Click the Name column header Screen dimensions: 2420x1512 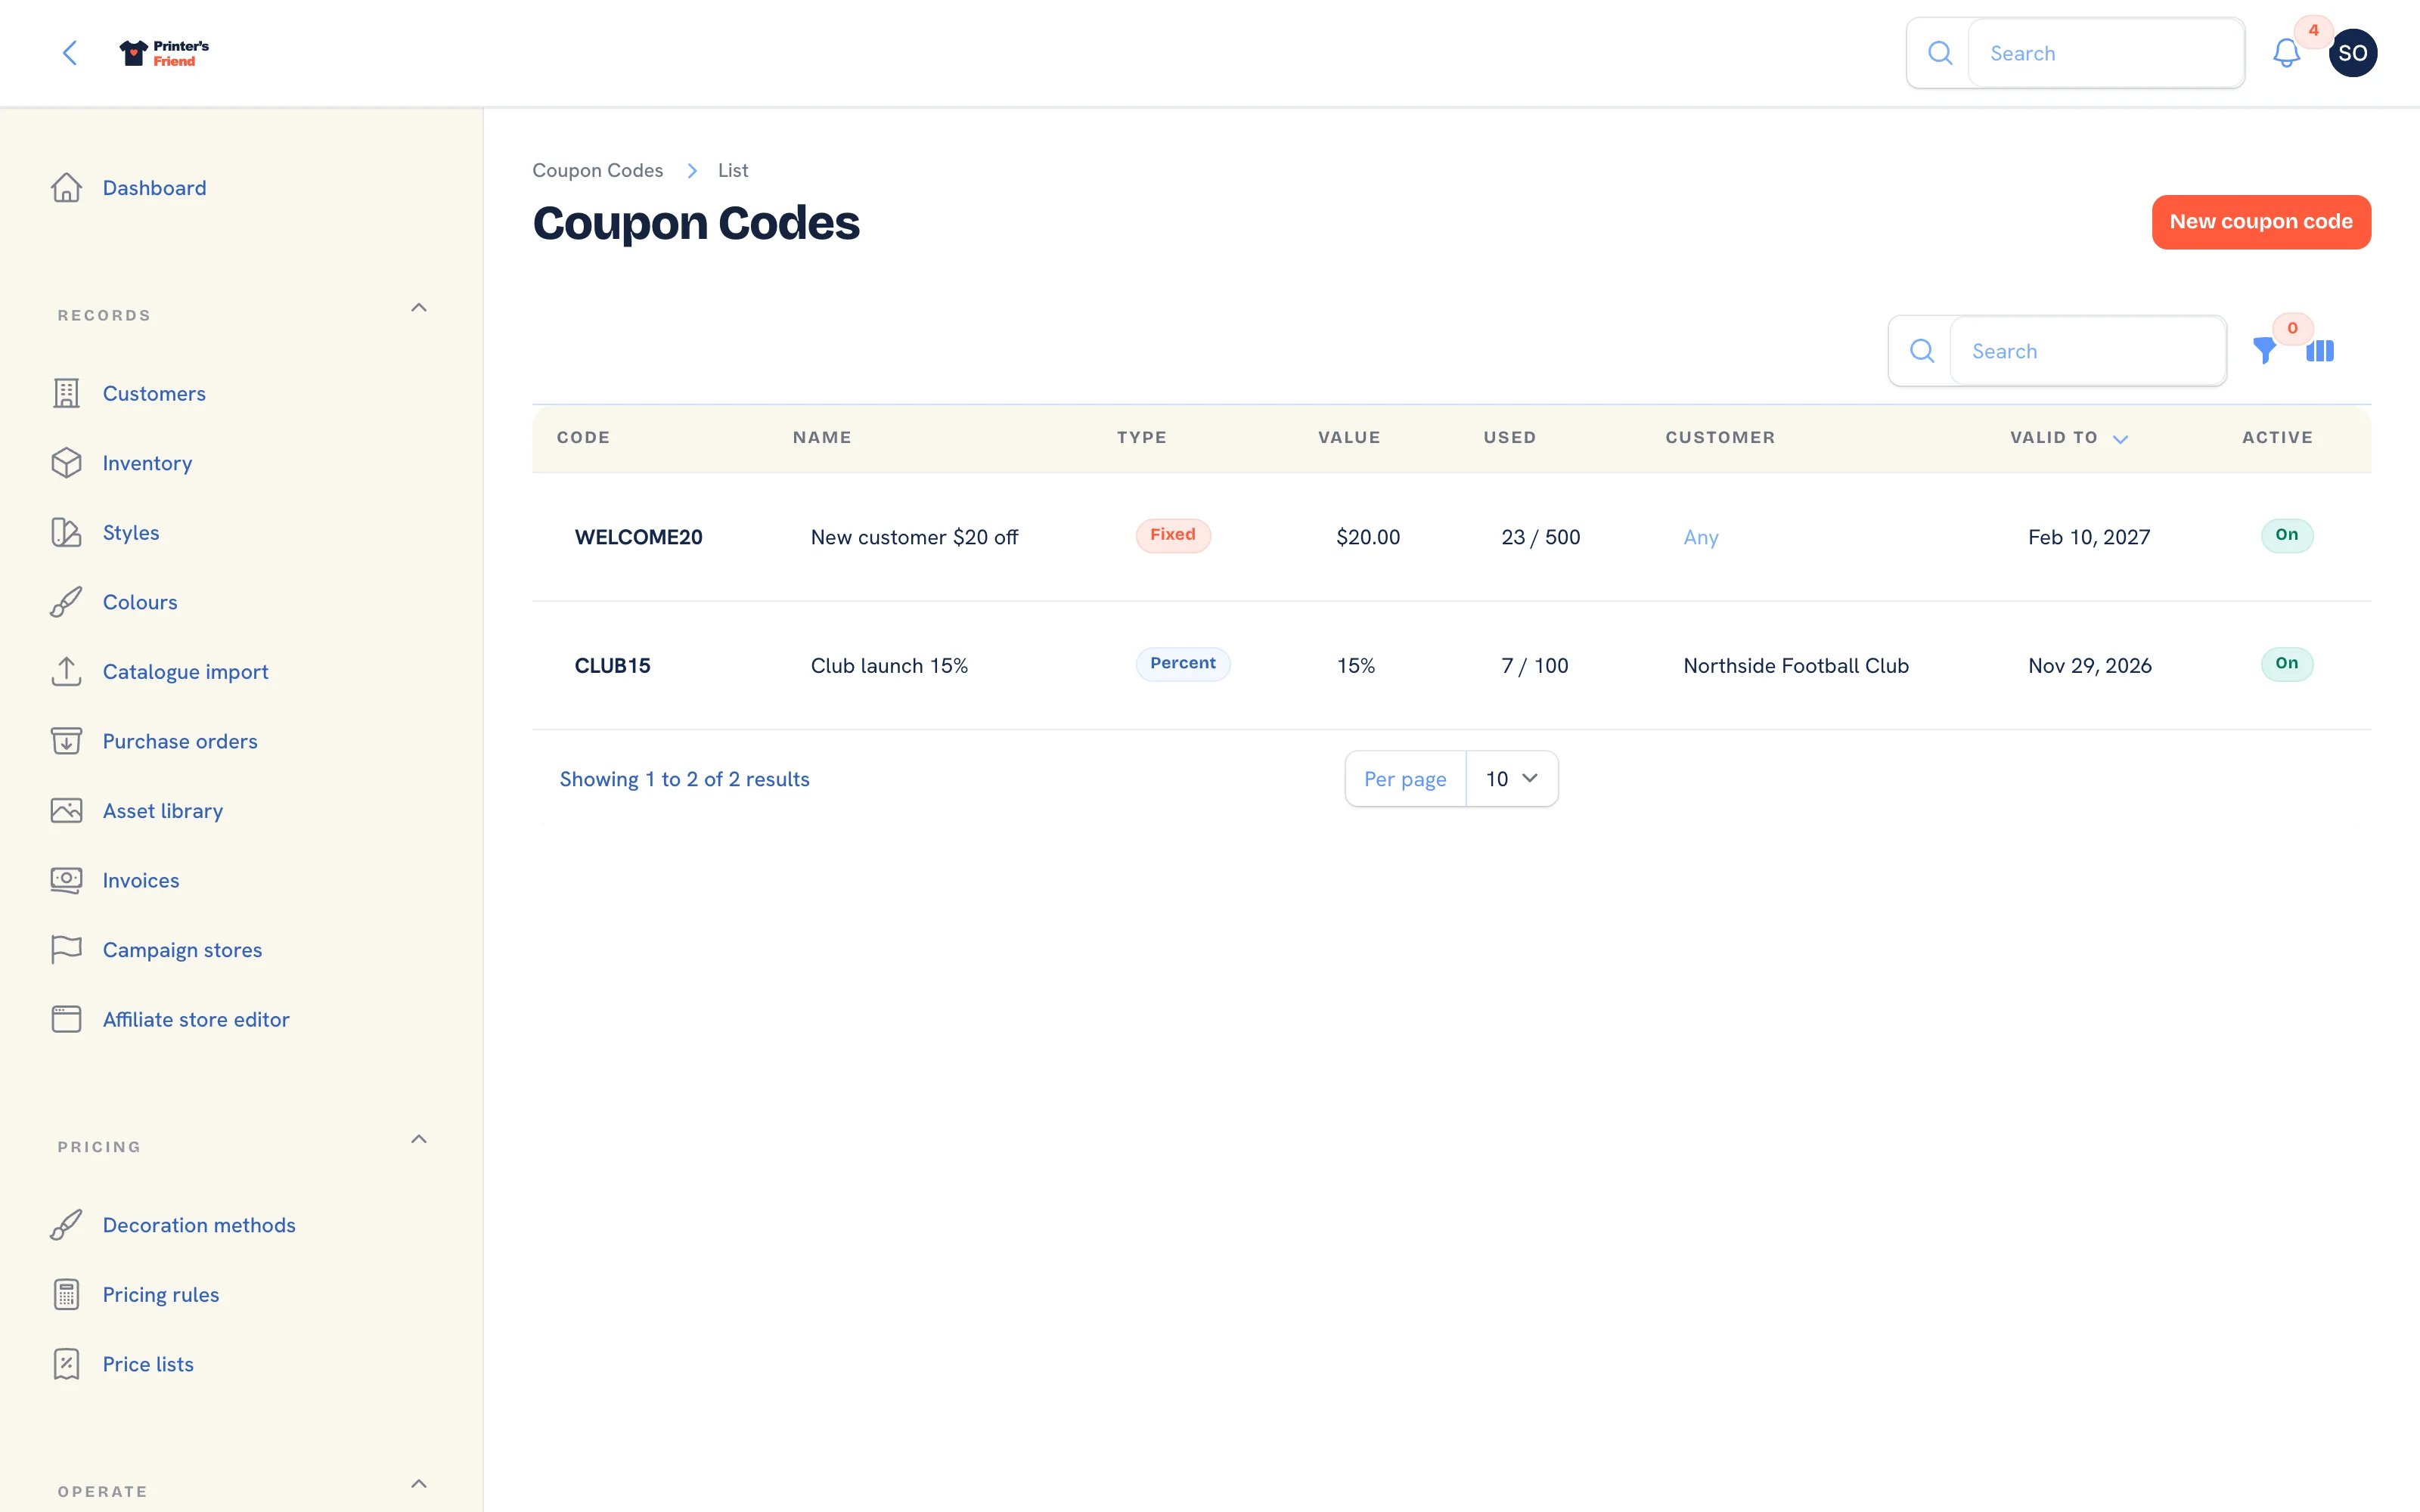pyautogui.click(x=822, y=438)
